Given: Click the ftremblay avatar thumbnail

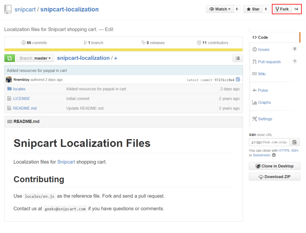Looking at the screenshot, I should pos(9,80).
